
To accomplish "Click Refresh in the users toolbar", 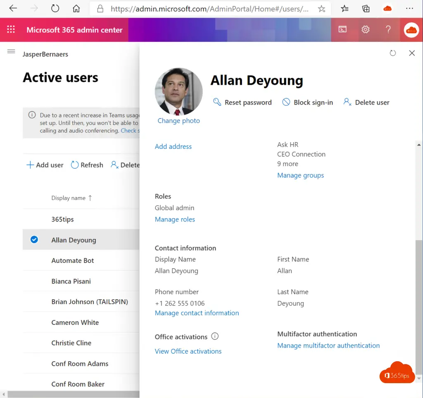I will click(87, 165).
